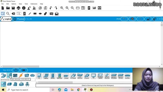Open the Activity Wizard icon

29,8
